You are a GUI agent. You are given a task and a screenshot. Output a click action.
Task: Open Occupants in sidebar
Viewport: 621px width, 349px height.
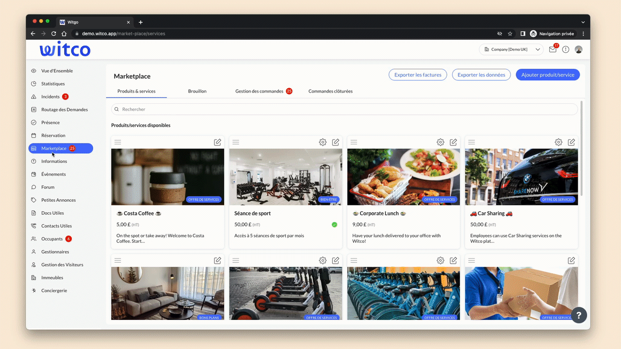52,239
